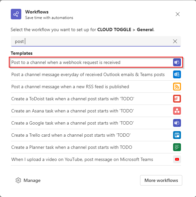Viewport: 196px width, 197px height.
Task: Click the green Planner icon
Action: tap(177, 147)
